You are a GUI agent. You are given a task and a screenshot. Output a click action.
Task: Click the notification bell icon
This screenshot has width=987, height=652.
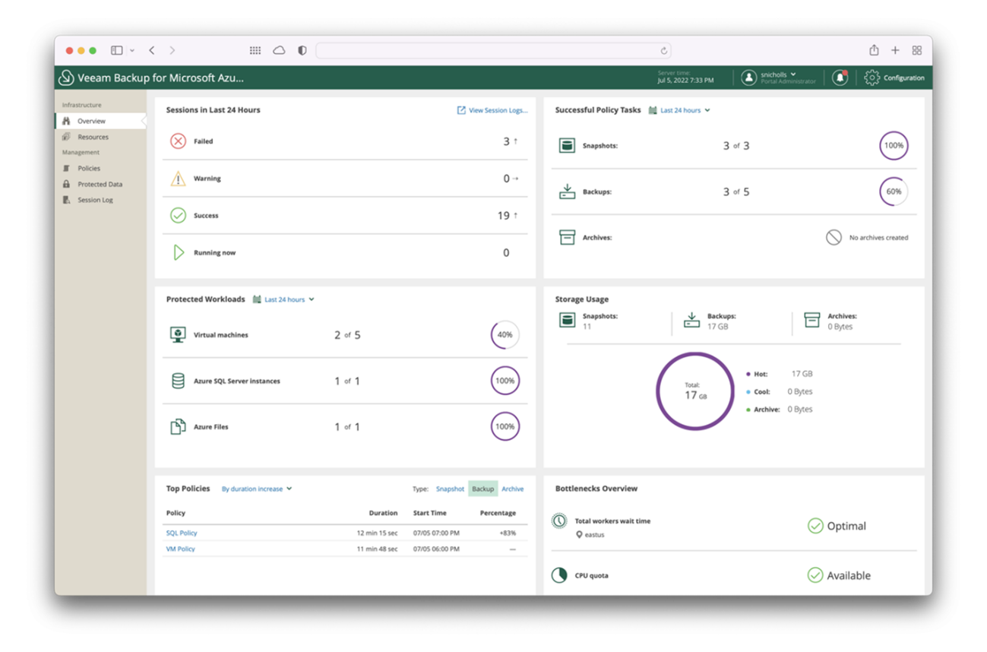[x=840, y=78]
